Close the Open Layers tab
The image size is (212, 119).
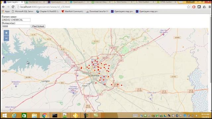22,2
